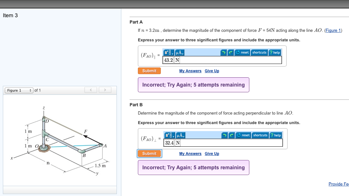Open the Figure 1 link in Part A
Image resolution: width=349 pixels, height=196 pixels.
[x=333, y=30]
